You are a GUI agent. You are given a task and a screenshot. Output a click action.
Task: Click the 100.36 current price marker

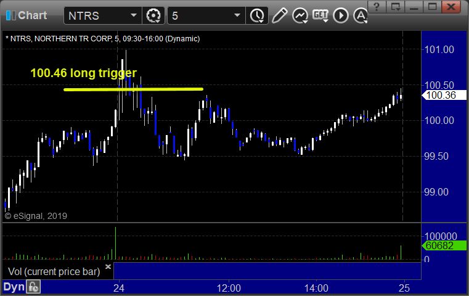pyautogui.click(x=444, y=95)
